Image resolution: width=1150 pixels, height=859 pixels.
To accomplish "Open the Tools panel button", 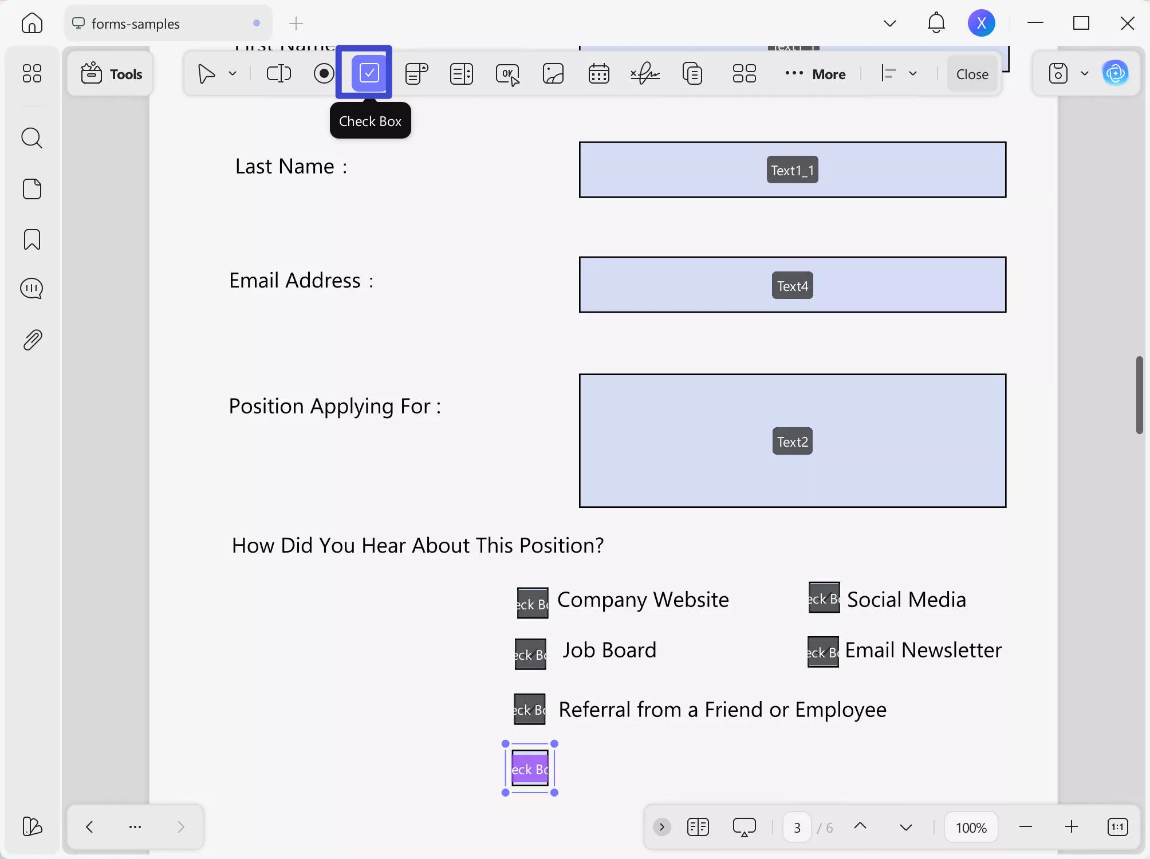I will coord(111,74).
